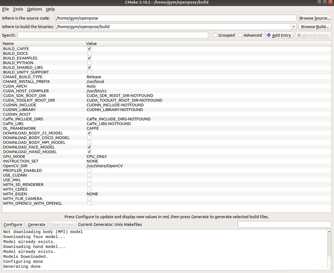This screenshot has width=334, height=273.
Task: Click the build binaries path field
Action: (173, 27)
